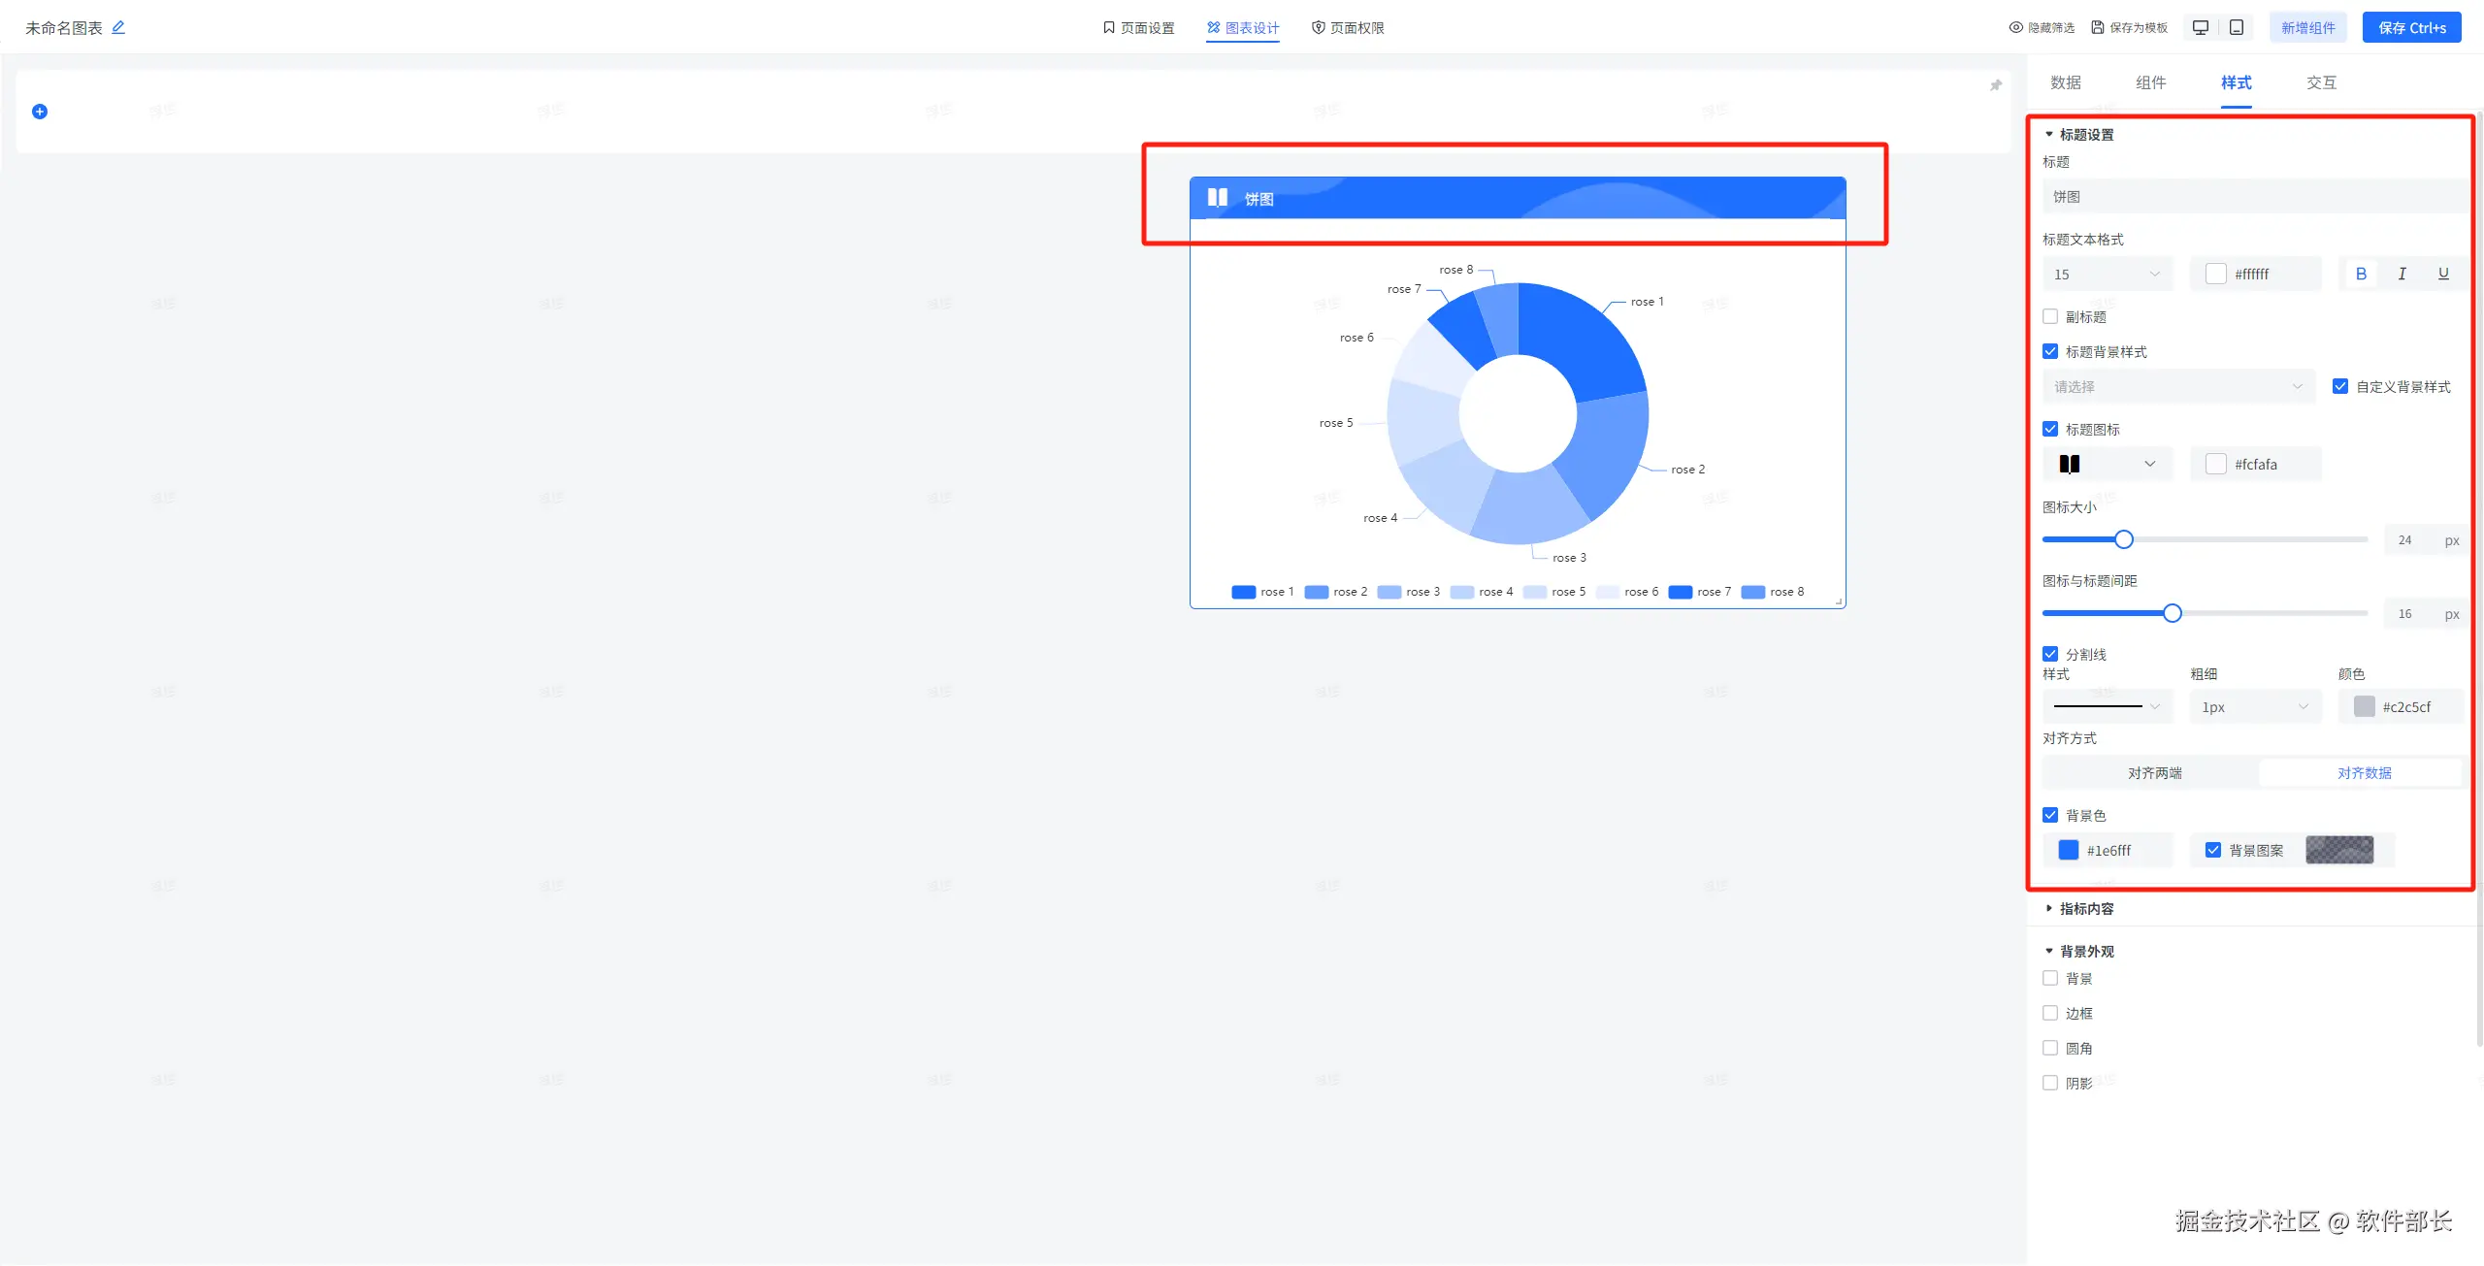Open the title font size dropdown showing 15

pos(2107,275)
